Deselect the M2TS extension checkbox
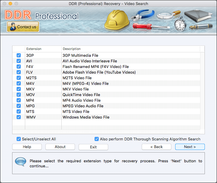 (19, 78)
